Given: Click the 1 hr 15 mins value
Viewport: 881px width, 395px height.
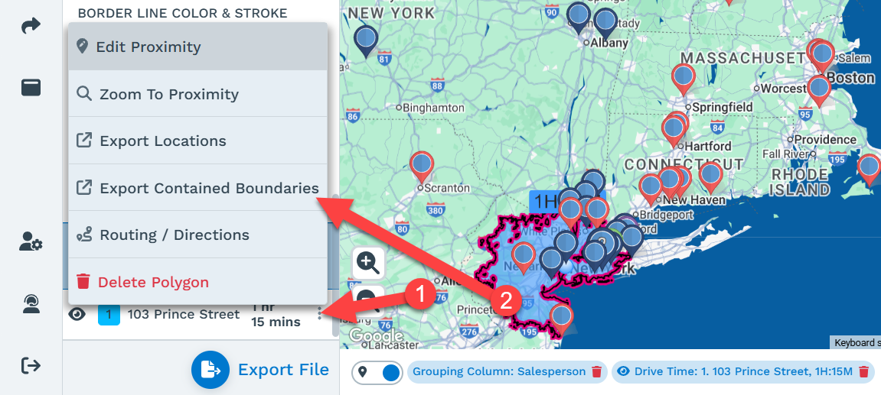Looking at the screenshot, I should pos(276,315).
